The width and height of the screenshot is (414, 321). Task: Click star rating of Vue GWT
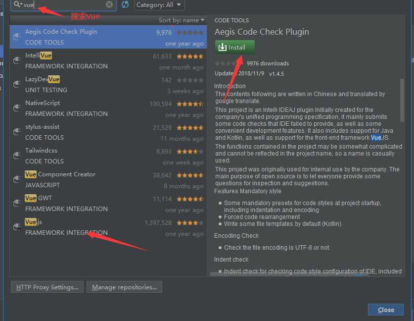click(190, 199)
